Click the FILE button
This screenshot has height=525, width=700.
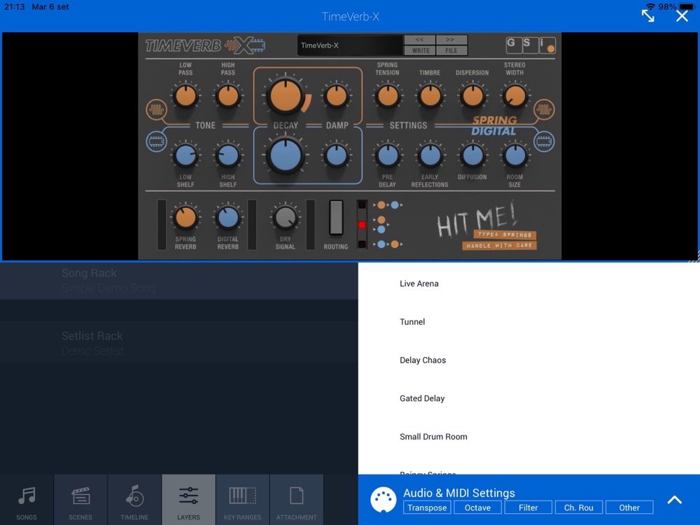[451, 50]
